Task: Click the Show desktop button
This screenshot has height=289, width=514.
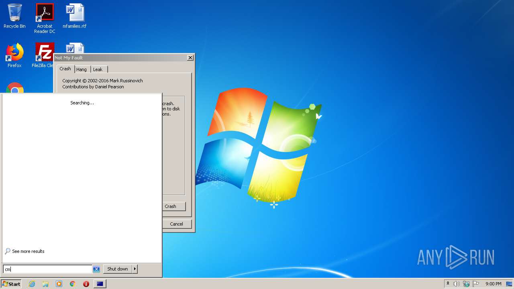Action: click(x=509, y=284)
